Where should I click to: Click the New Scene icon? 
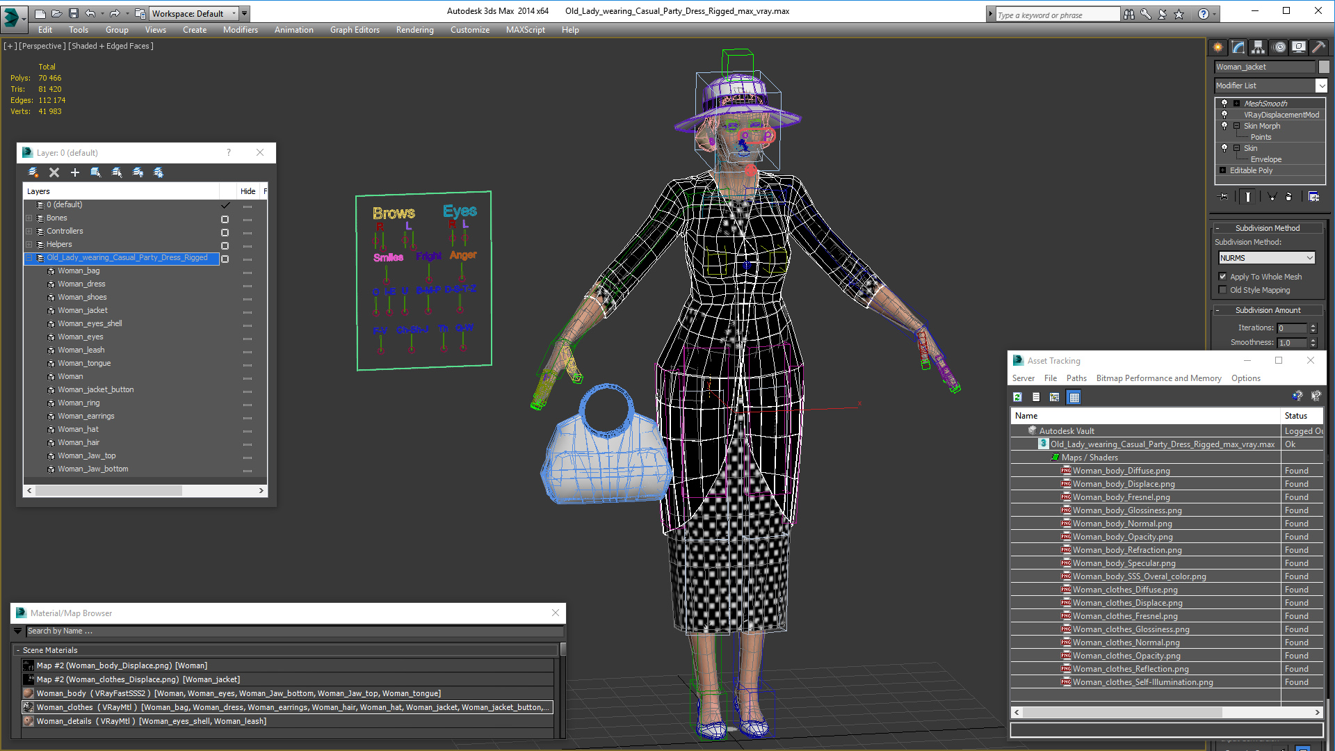click(40, 13)
